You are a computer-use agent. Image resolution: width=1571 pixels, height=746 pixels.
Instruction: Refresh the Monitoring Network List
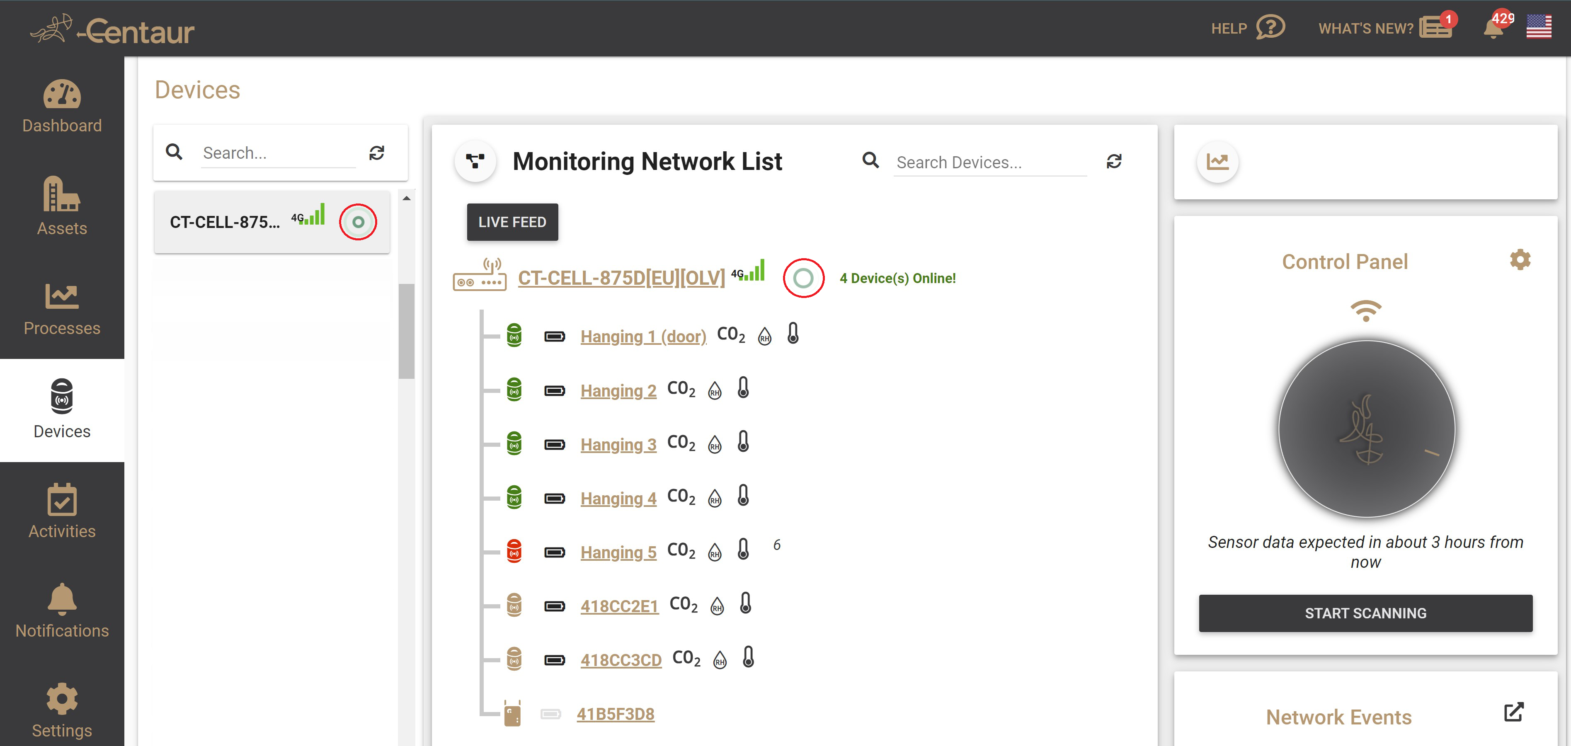pyautogui.click(x=1114, y=162)
